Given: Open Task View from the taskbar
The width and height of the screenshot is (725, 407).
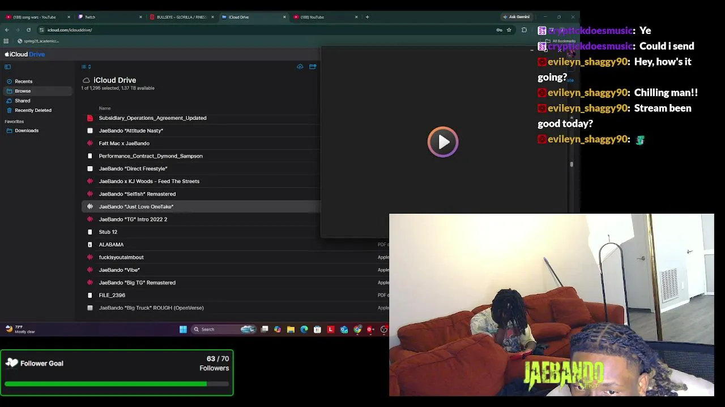Looking at the screenshot, I should 265,330.
